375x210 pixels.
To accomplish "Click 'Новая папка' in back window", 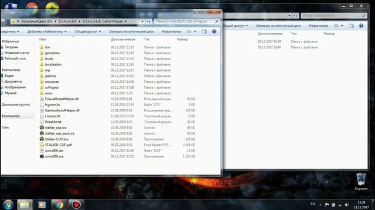I will 318,26.
